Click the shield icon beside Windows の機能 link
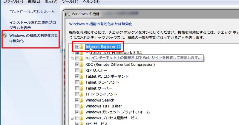The height and width of the screenshot is (125, 239). [5, 35]
